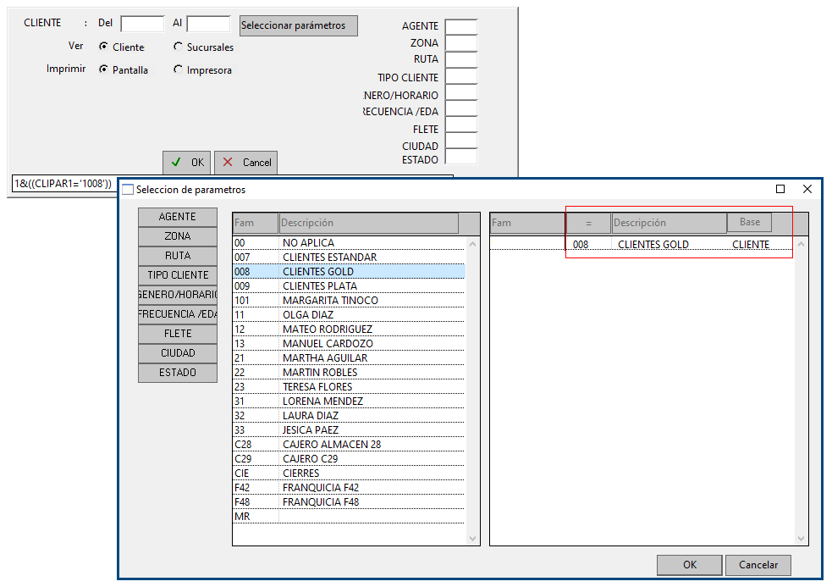Screen dimensions: 832x587
Task: Select the Pantalla print option
Action: point(103,69)
